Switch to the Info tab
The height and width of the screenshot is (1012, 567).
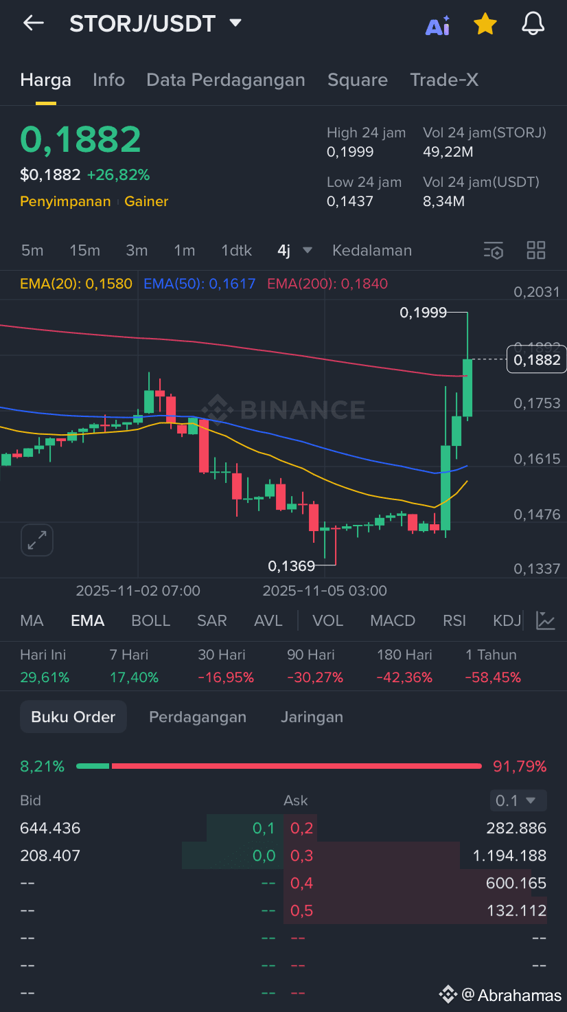click(x=108, y=80)
